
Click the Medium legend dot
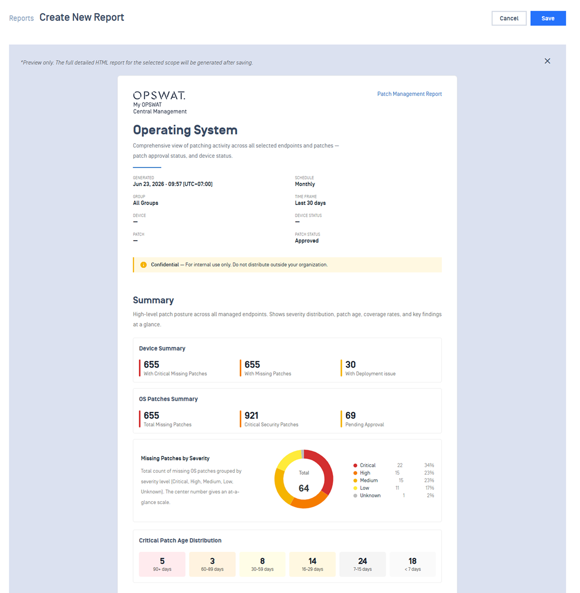coord(355,480)
